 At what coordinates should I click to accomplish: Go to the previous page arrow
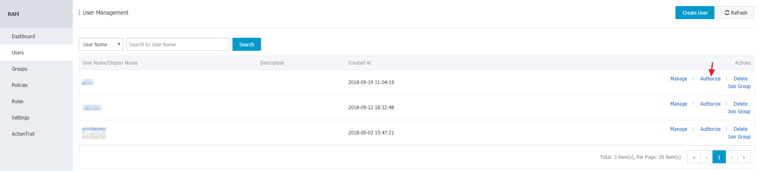pos(706,157)
